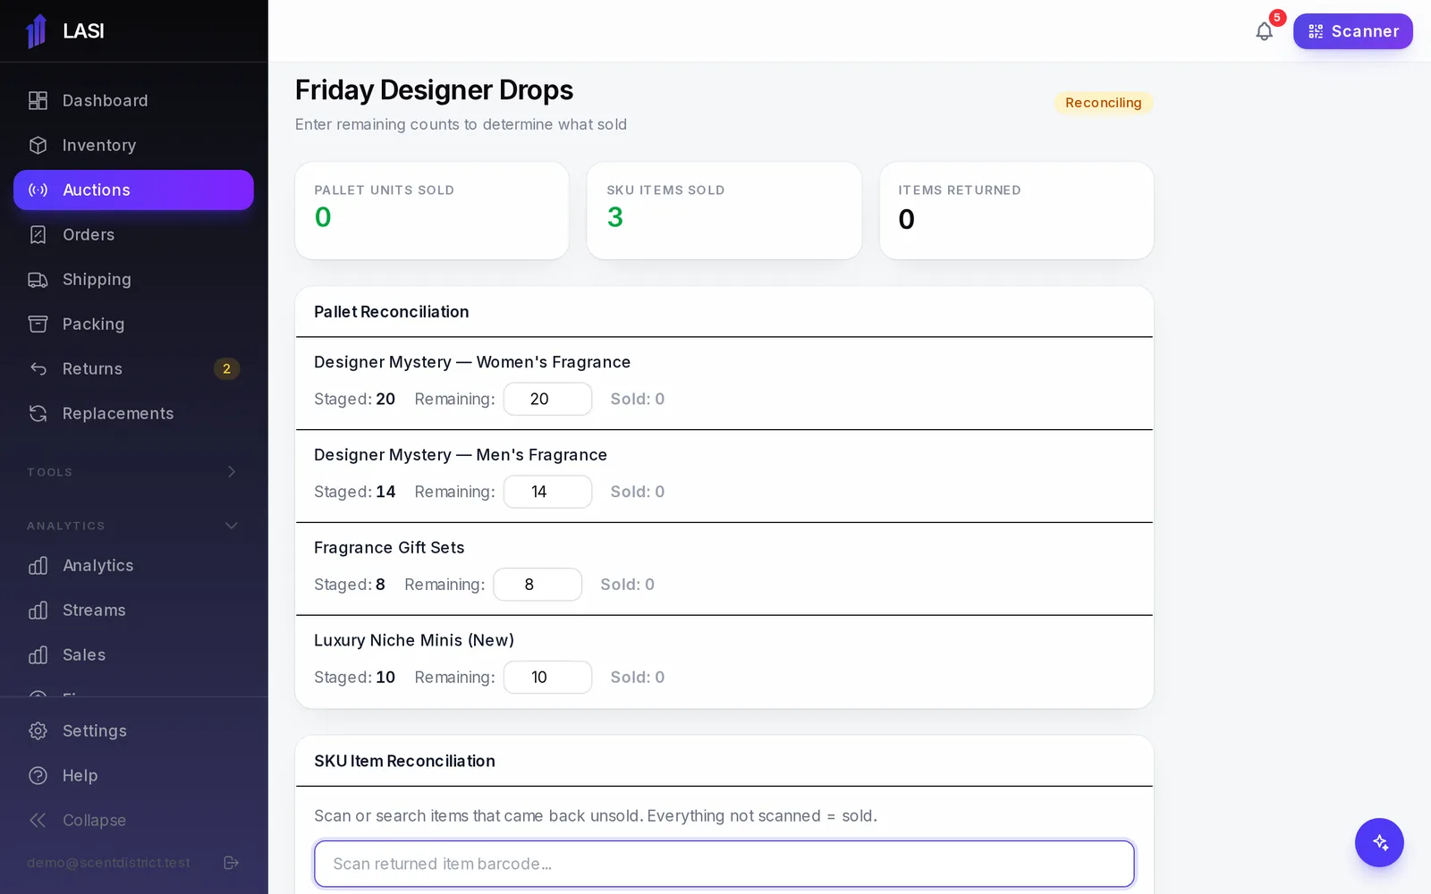Click the Sales bar chart icon
Viewport: 1431px width, 894px height.
pos(38,654)
